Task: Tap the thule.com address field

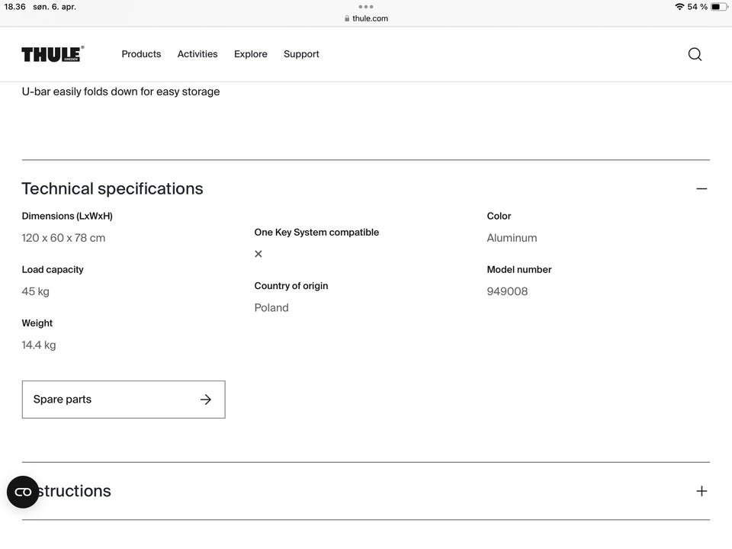Action: point(370,18)
